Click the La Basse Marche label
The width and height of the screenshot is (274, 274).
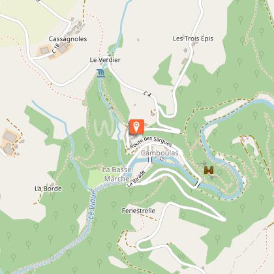(x=117, y=174)
